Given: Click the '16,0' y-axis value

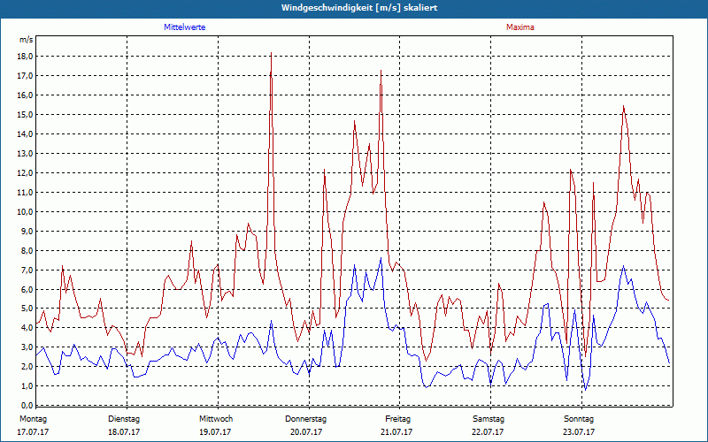Looking at the screenshot, I should click(25, 95).
